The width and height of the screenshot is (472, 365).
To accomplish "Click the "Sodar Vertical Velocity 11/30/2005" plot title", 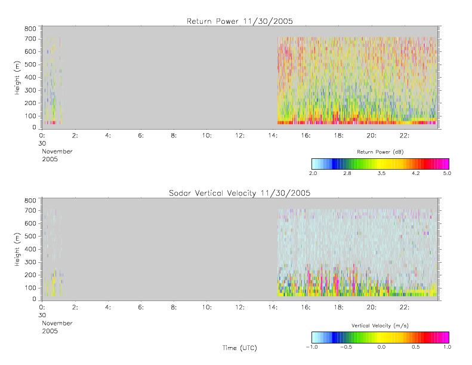I will 240,193.
